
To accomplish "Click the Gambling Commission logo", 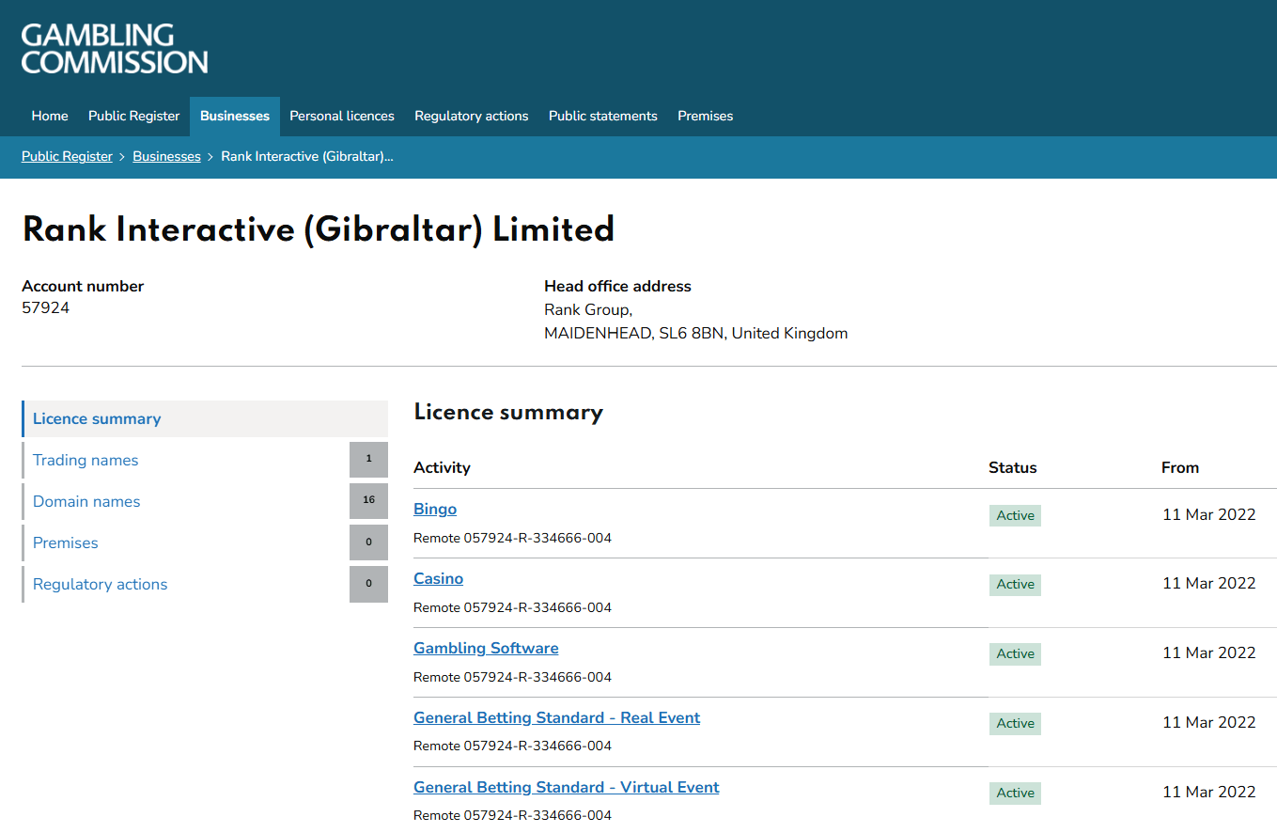I will coord(115,49).
